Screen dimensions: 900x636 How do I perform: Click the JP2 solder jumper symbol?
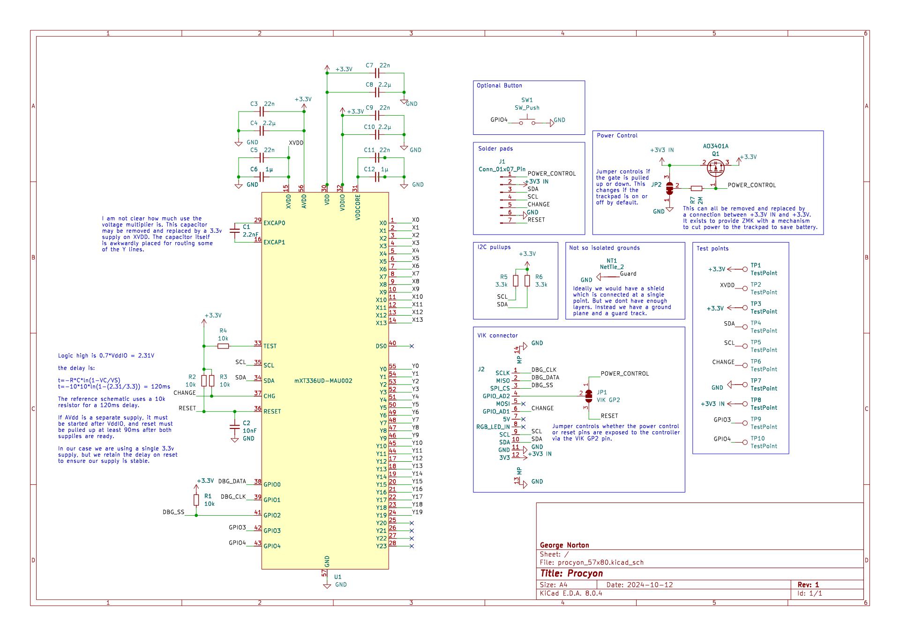[669, 188]
